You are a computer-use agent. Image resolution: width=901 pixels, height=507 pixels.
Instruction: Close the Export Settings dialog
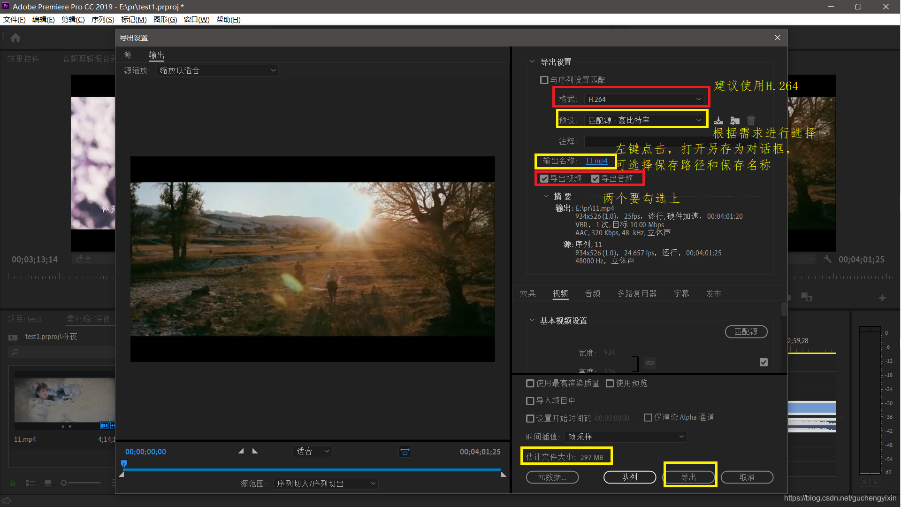tap(778, 38)
